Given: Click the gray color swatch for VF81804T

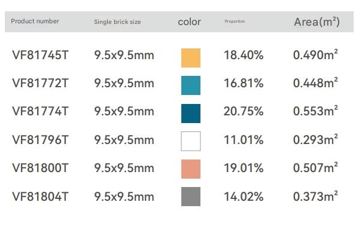Looking at the screenshot, I should (x=191, y=197).
